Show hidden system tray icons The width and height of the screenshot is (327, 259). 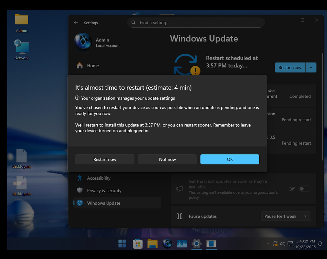click(268, 243)
